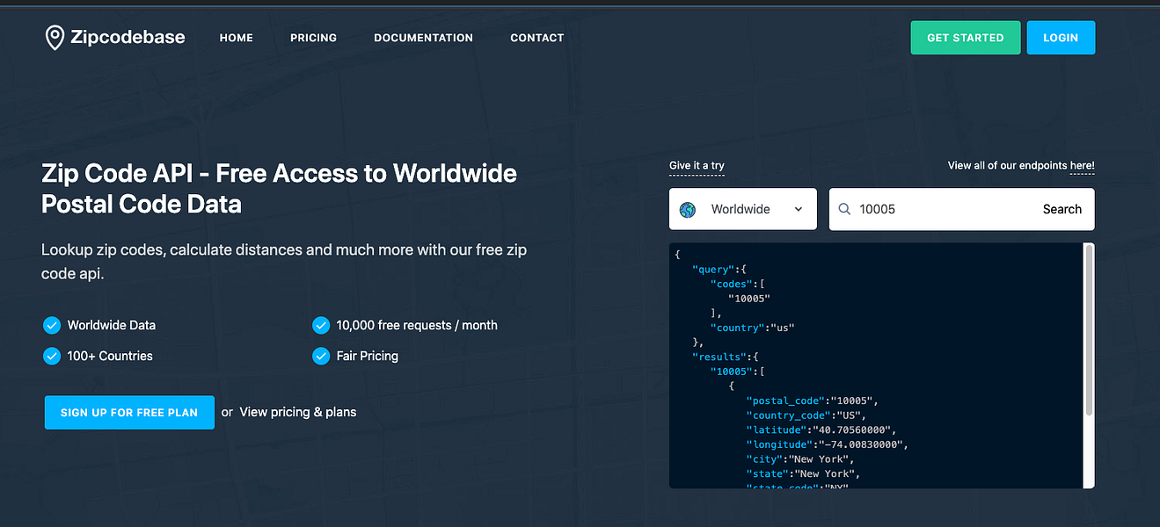The image size is (1160, 527).
Task: Open the DOCUMENTATION nav link
Action: (423, 38)
